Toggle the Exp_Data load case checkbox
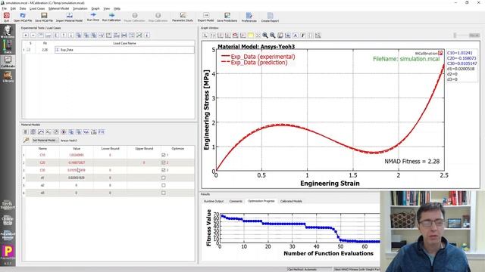Image resolution: width=485 pixels, height=272 pixels. (29, 50)
